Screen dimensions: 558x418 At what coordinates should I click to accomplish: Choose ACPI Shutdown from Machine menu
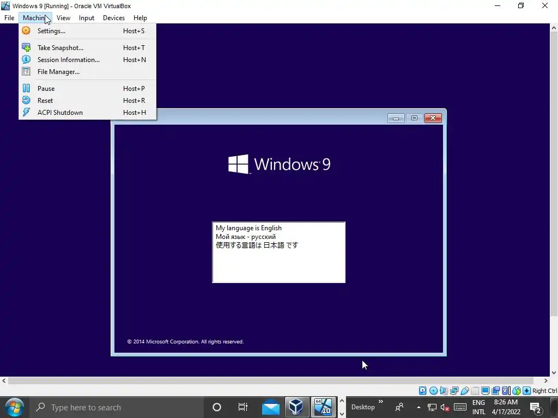coord(87,113)
